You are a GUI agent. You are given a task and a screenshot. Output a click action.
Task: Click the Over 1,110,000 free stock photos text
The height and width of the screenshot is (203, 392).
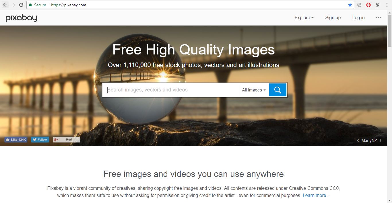(193, 65)
